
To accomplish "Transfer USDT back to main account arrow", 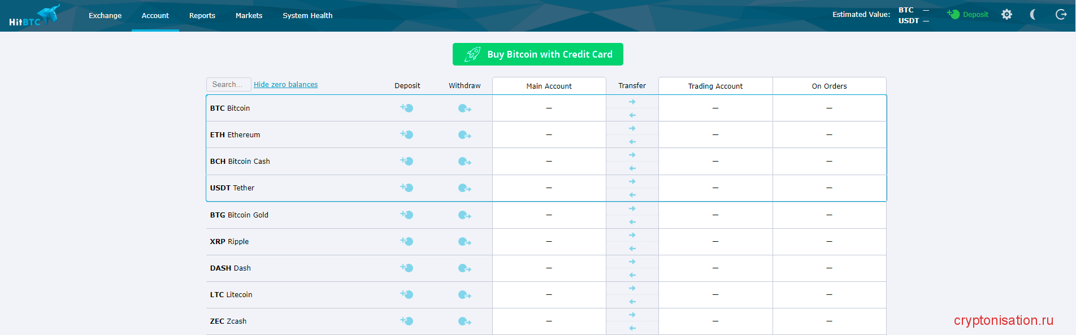I will 632,195.
